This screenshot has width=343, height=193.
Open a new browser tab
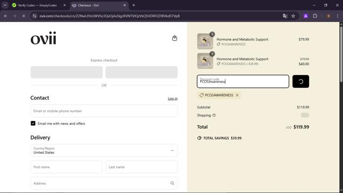click(134, 5)
